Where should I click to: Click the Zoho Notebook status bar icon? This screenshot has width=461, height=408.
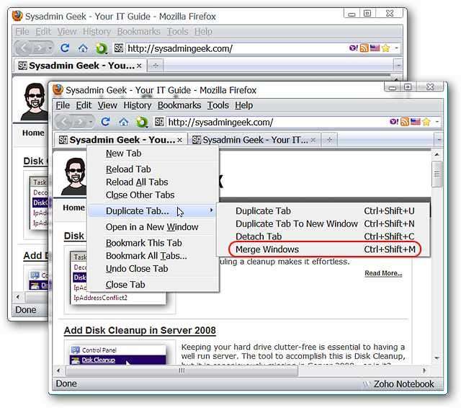366,384
